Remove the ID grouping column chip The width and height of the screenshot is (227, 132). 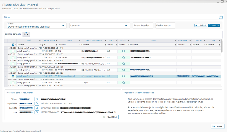coord(28,34)
